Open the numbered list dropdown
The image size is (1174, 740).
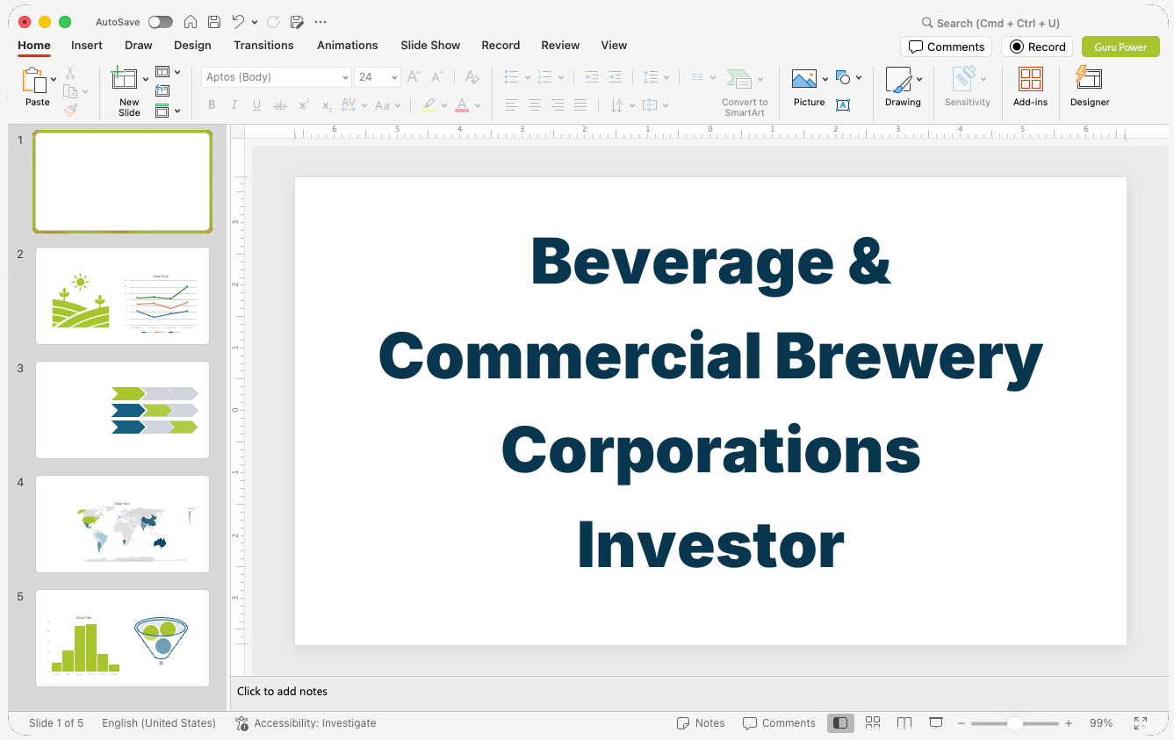coord(561,77)
